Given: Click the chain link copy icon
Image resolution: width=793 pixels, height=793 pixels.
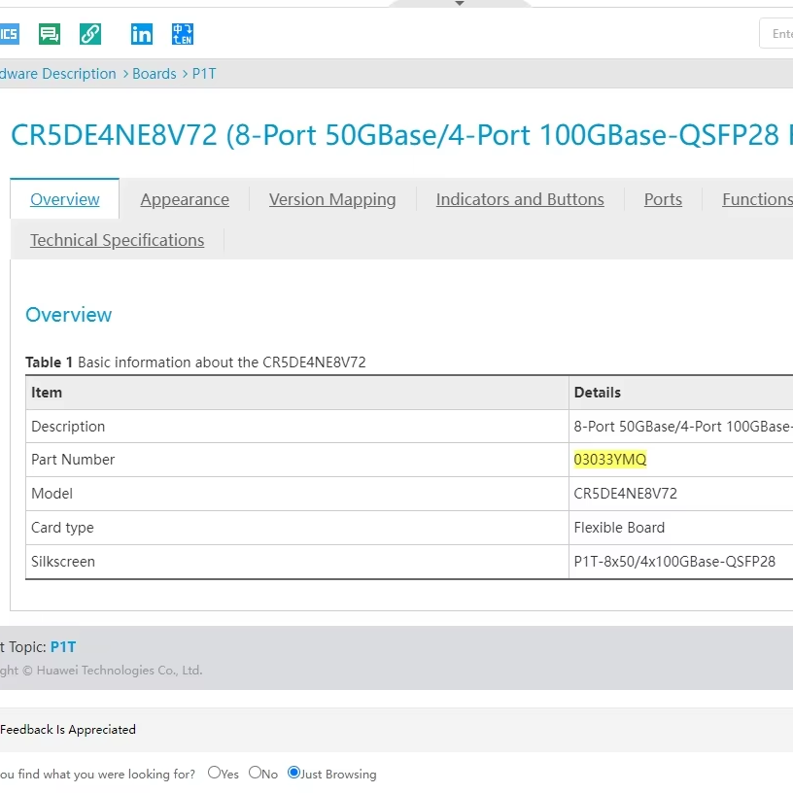Looking at the screenshot, I should 90,34.
